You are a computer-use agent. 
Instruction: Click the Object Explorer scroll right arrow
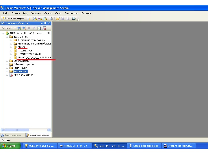click(x=49, y=130)
